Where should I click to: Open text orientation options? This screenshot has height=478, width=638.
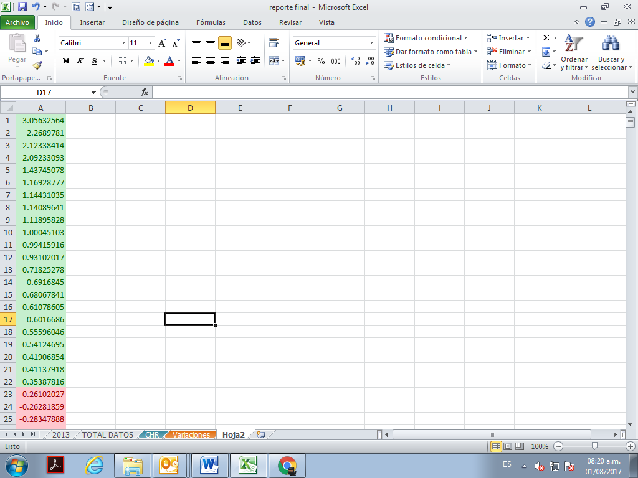[x=244, y=43]
